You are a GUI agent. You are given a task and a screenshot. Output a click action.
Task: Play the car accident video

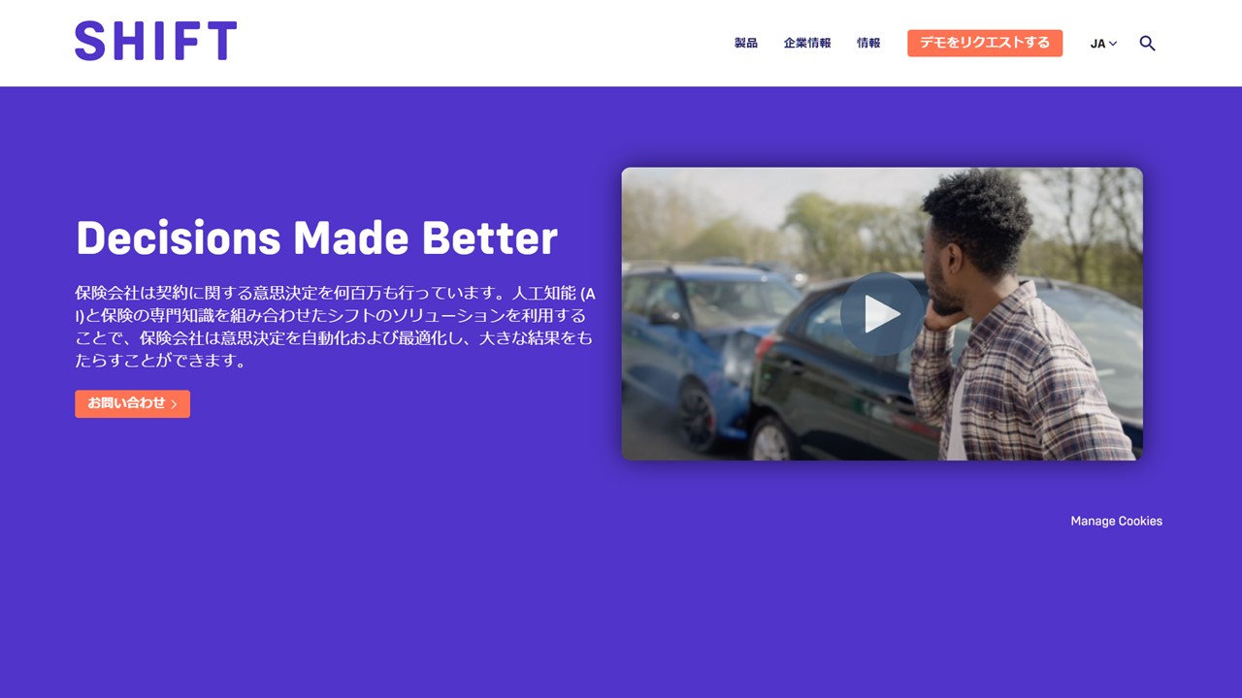(882, 314)
